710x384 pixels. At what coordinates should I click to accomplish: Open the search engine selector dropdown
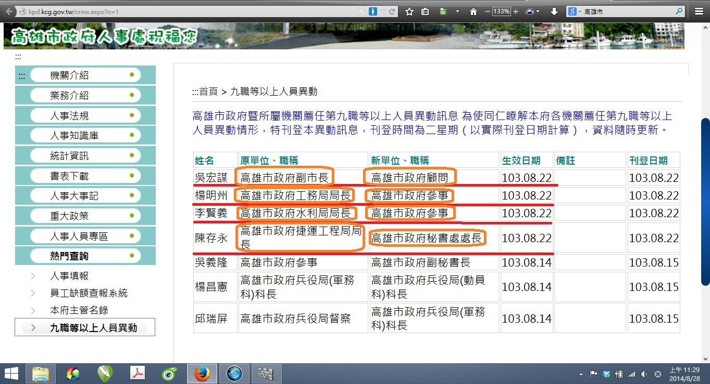575,11
